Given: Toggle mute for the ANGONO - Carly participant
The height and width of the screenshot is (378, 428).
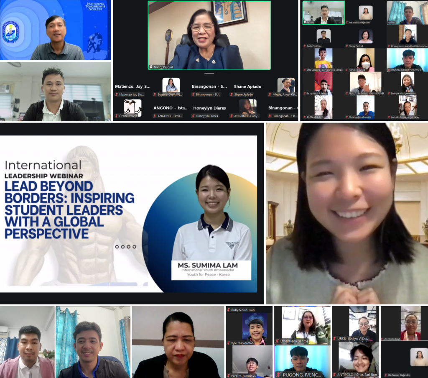Looking at the screenshot, I should tap(232, 116).
